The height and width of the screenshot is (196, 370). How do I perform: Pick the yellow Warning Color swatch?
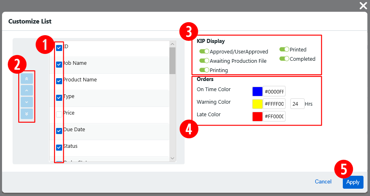click(257, 104)
